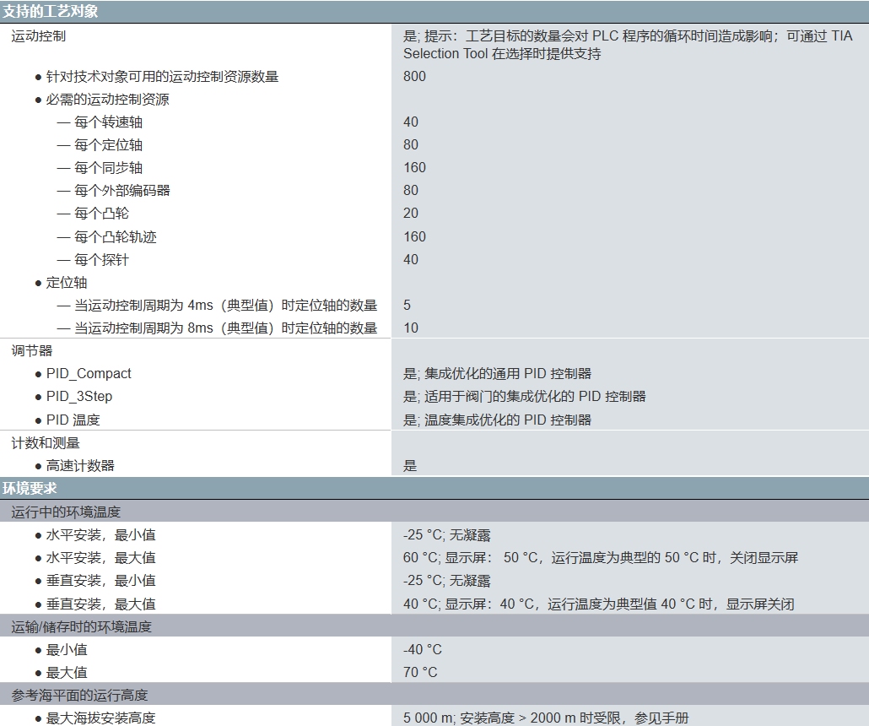Click the "环境要求" section header
The width and height of the screenshot is (869, 726).
30,488
